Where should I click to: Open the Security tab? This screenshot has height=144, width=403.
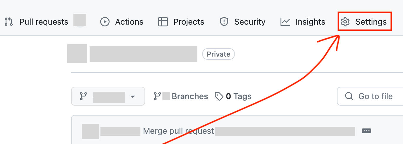pos(250,22)
